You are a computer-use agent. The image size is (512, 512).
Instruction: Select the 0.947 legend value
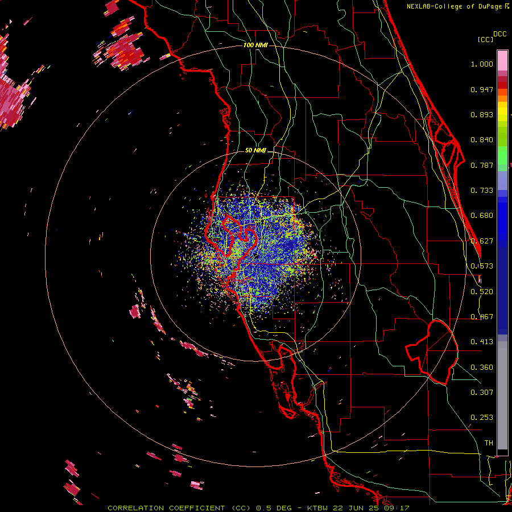(482, 89)
